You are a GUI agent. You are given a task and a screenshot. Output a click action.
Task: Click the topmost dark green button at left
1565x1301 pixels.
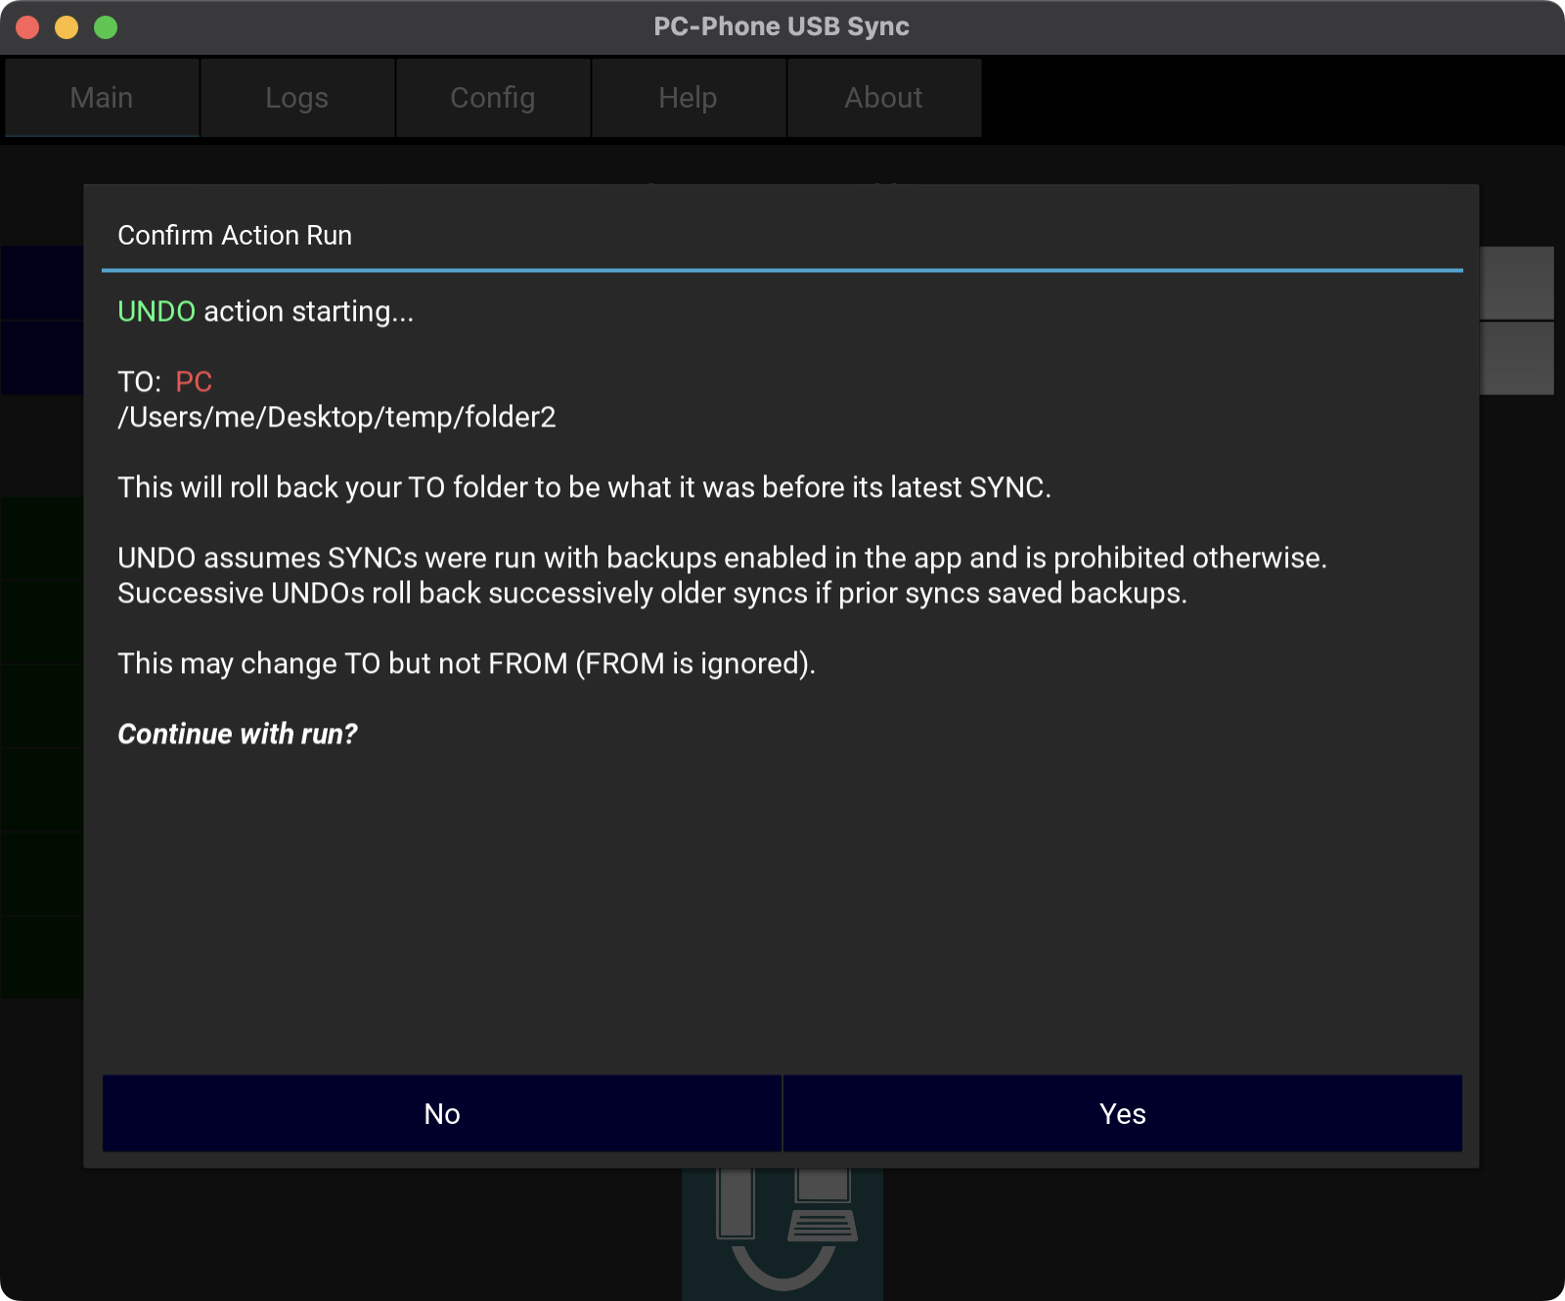tap(42, 538)
